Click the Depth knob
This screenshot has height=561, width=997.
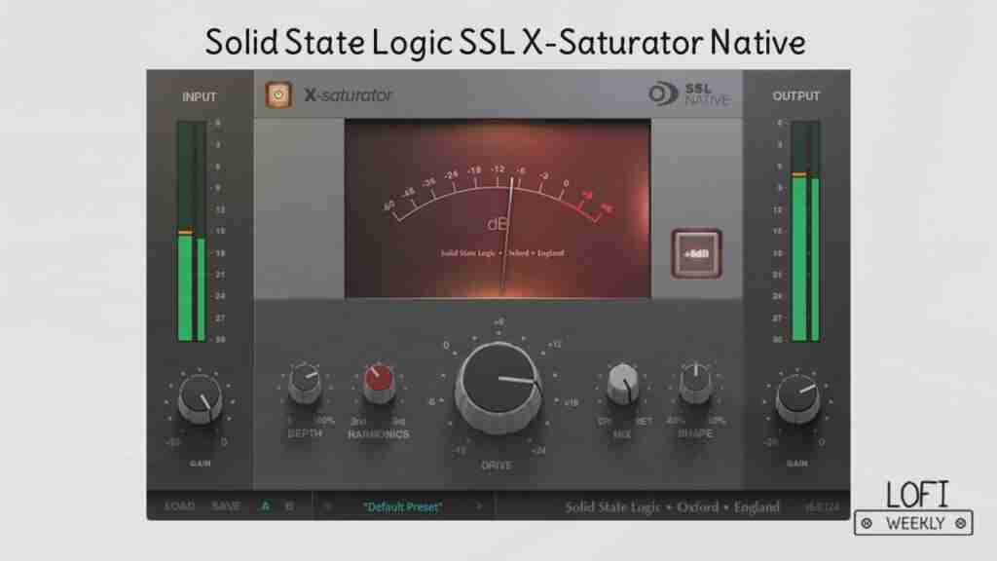(304, 385)
